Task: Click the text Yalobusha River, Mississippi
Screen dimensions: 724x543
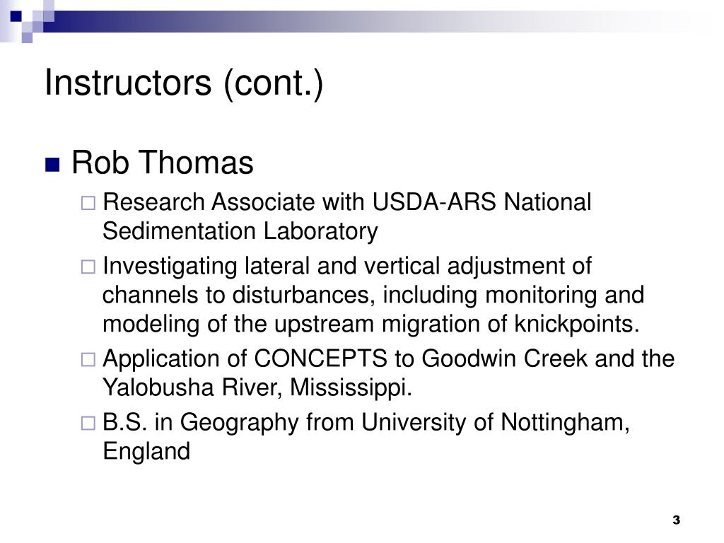Action: [257, 387]
